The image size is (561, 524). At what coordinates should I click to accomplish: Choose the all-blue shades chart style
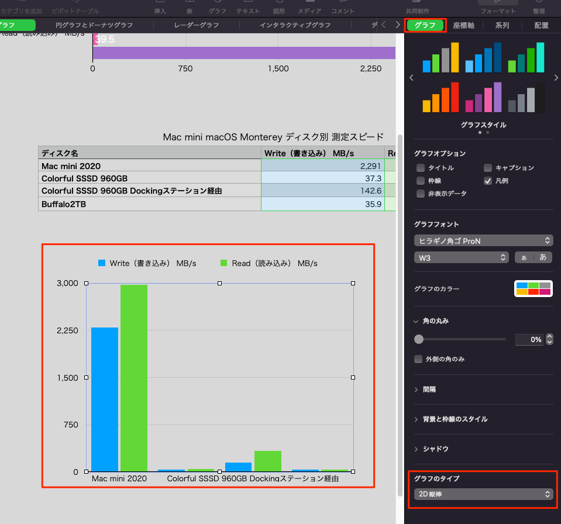tap(483, 57)
